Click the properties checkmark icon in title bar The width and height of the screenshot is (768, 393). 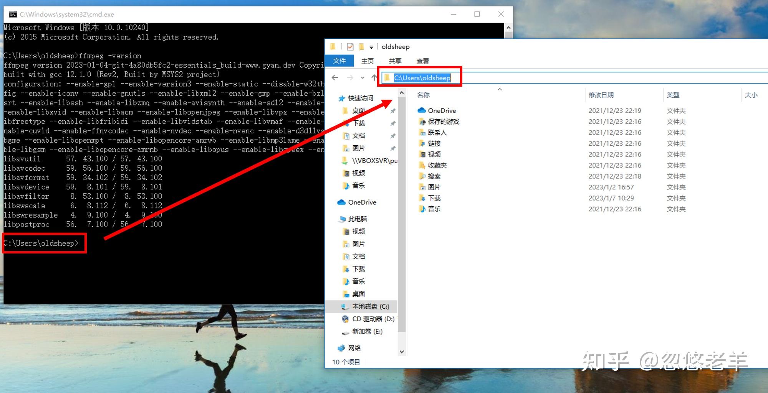(350, 47)
